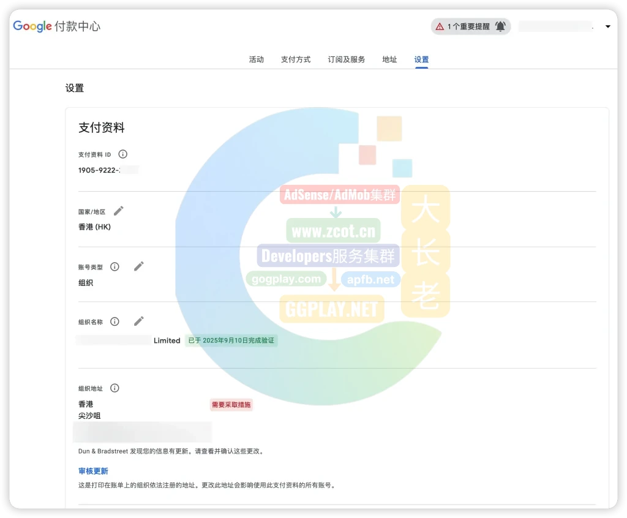Click the 需要采取措施 warning badge
This screenshot has width=627, height=518.
point(231,405)
